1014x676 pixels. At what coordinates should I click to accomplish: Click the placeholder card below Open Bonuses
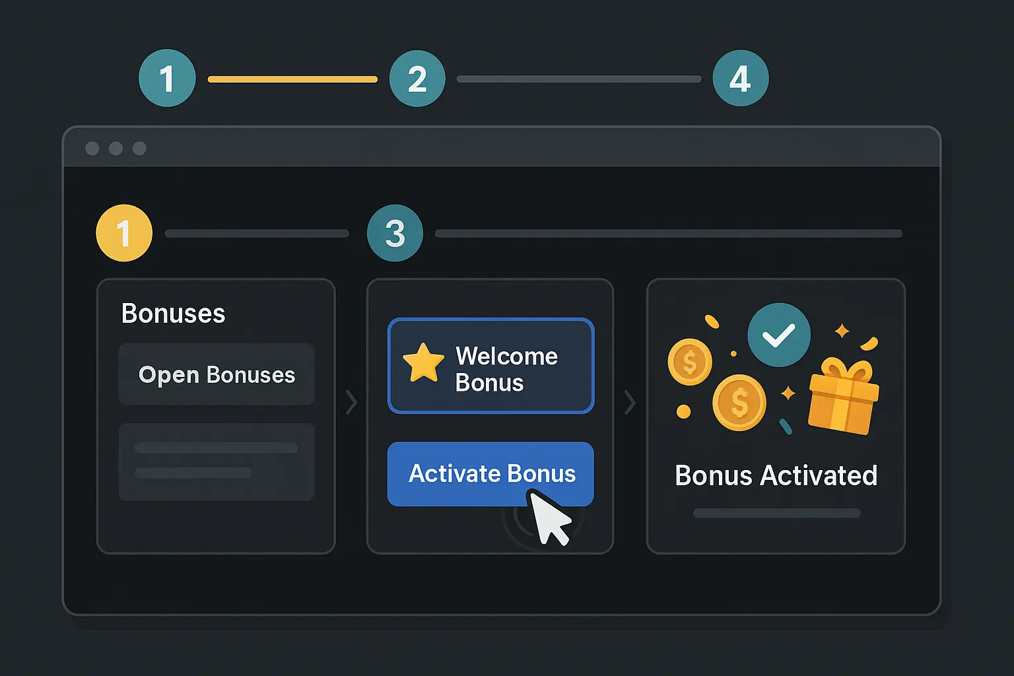tap(217, 461)
